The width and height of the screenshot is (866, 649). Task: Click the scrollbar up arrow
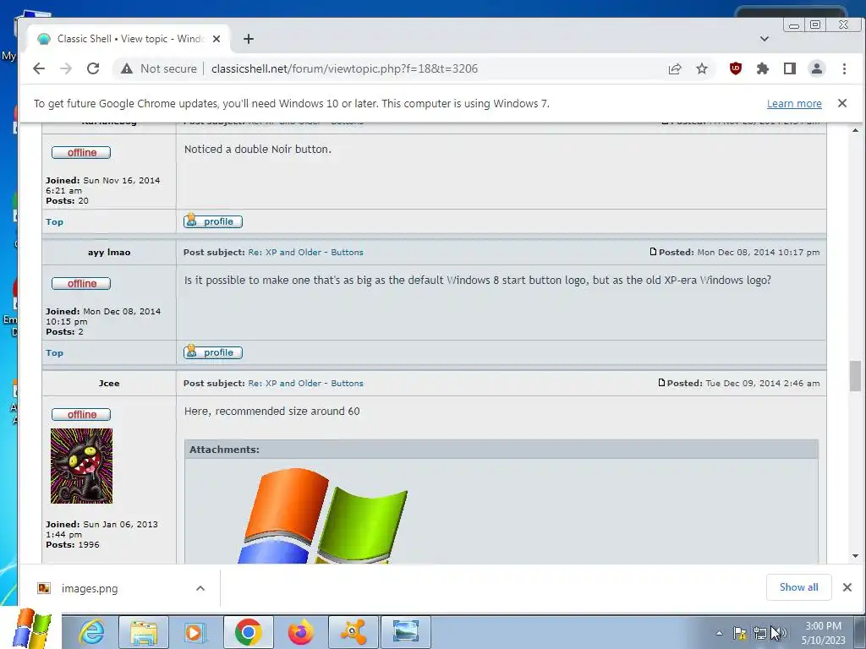coord(855,130)
